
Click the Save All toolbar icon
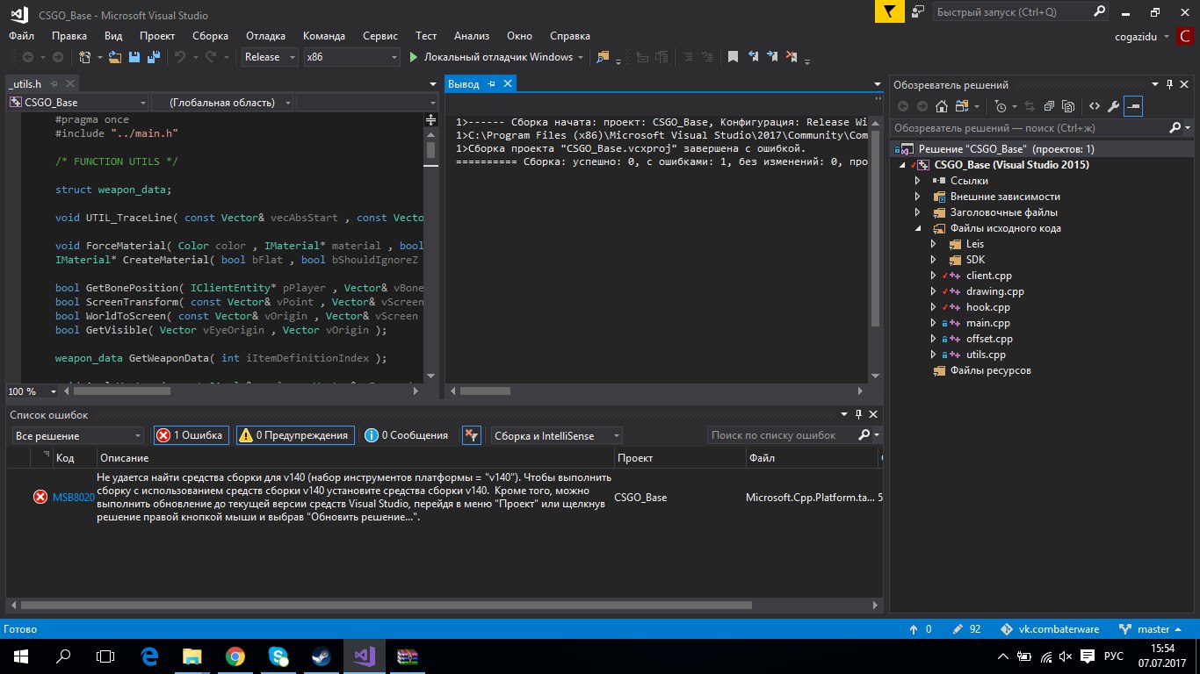click(154, 57)
